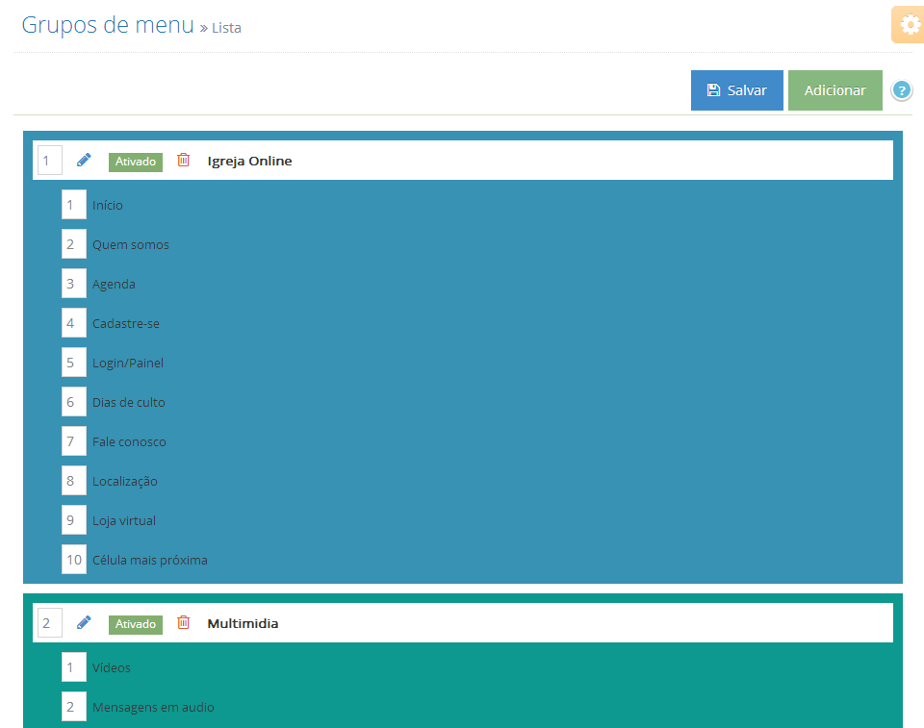This screenshot has height=728, width=924.
Task: Focus the order field for Loja virtual
Action: (x=74, y=520)
